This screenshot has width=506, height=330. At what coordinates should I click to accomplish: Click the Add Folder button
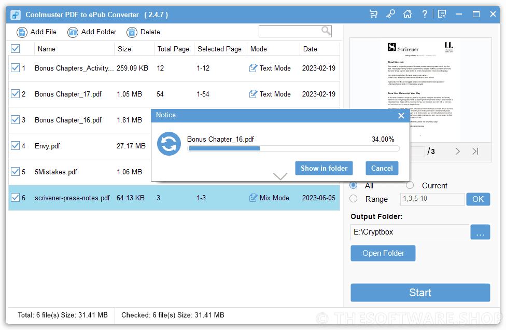92,32
